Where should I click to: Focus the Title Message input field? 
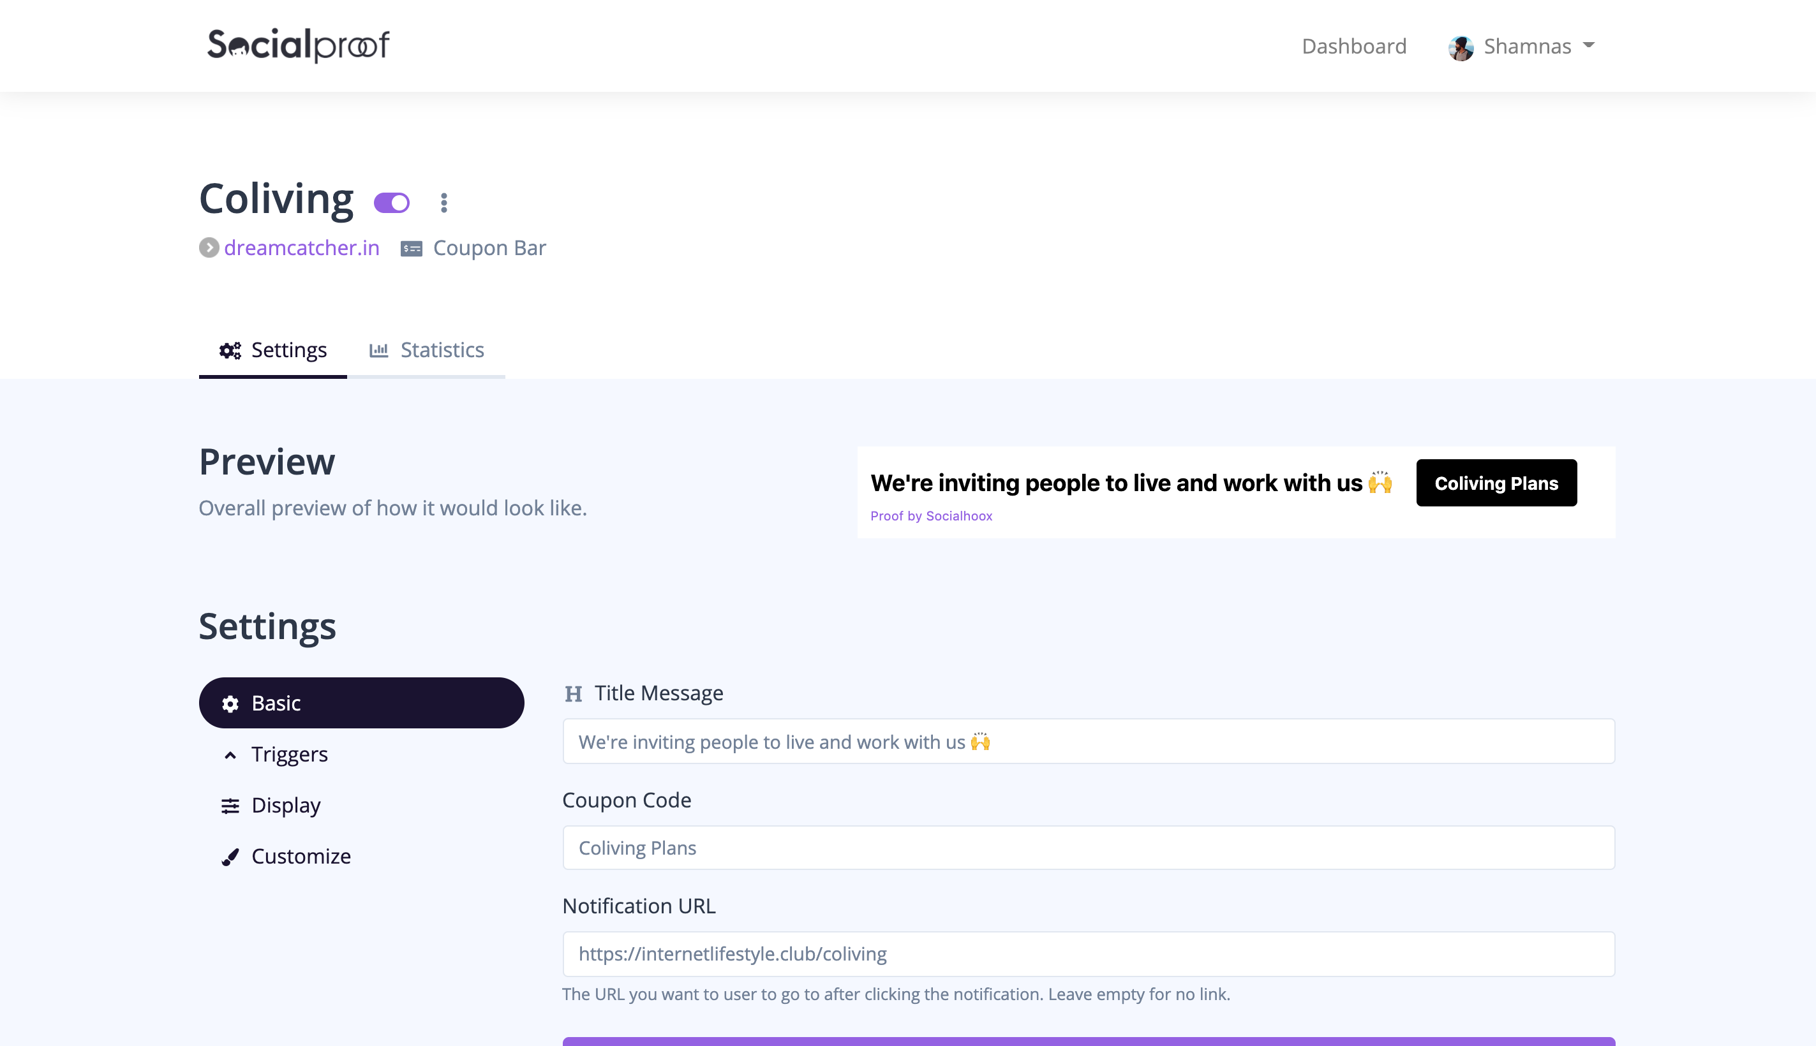pyautogui.click(x=1088, y=741)
